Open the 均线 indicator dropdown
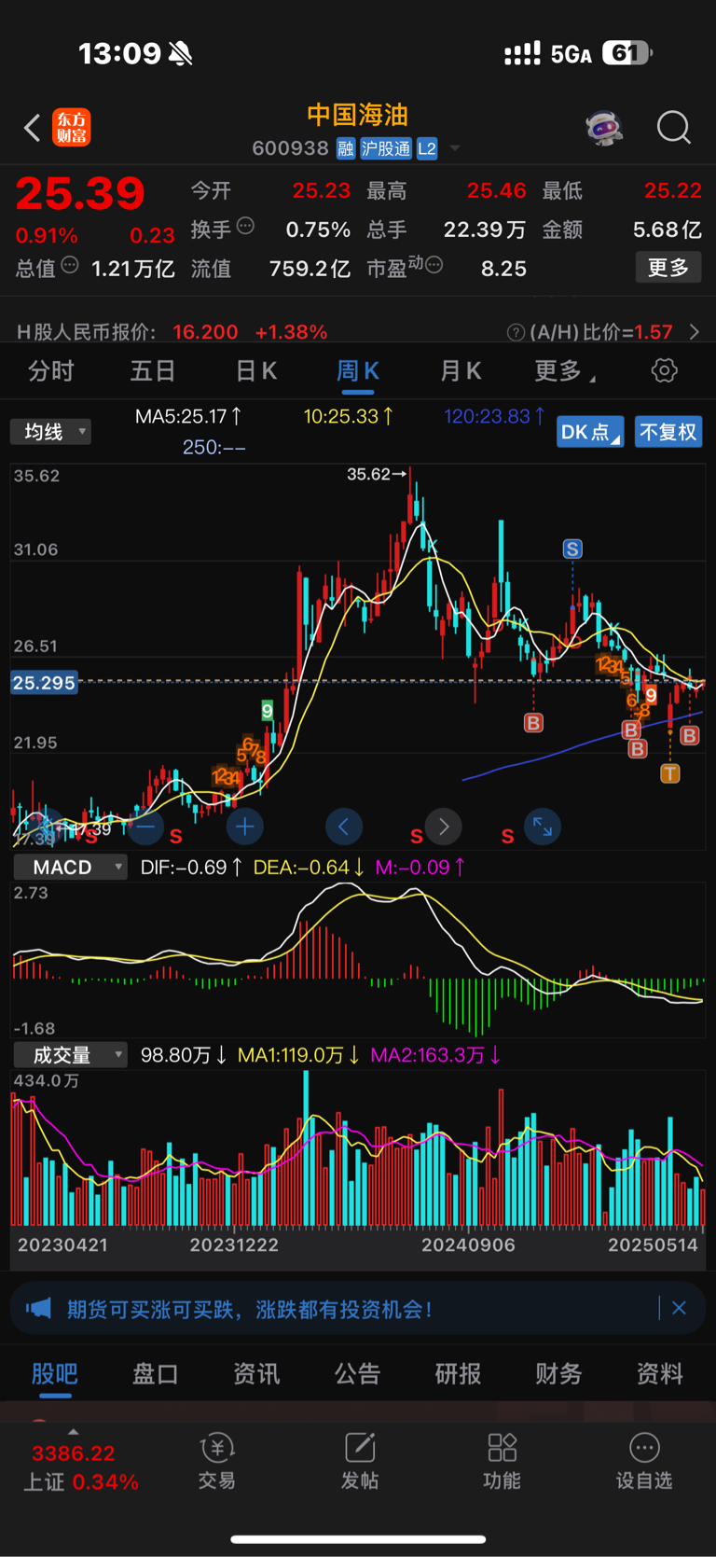Screen dimensions: 716x1557 [x=50, y=431]
